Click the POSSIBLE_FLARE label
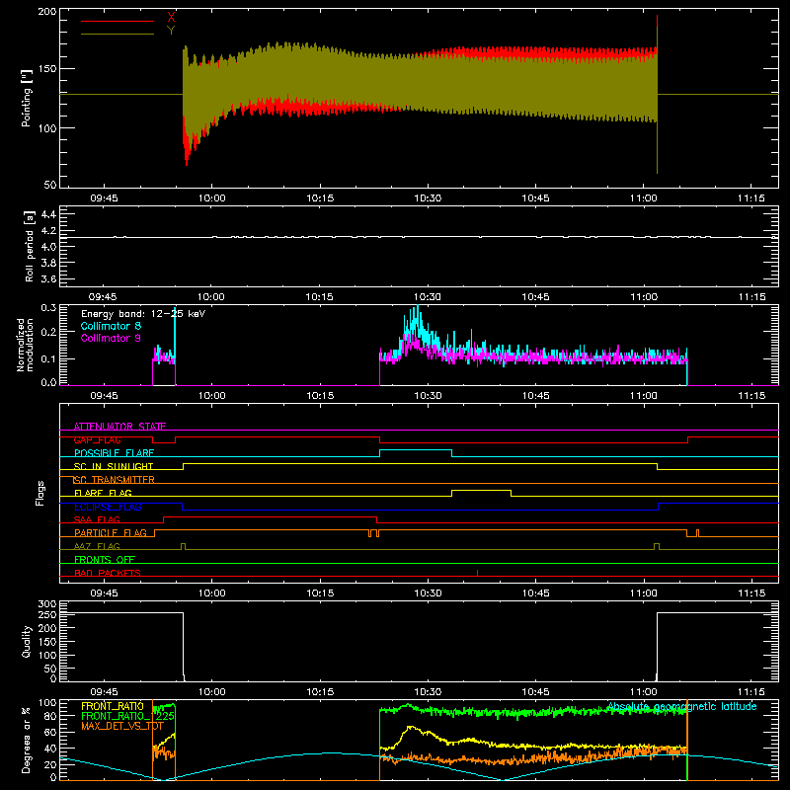 click(114, 453)
